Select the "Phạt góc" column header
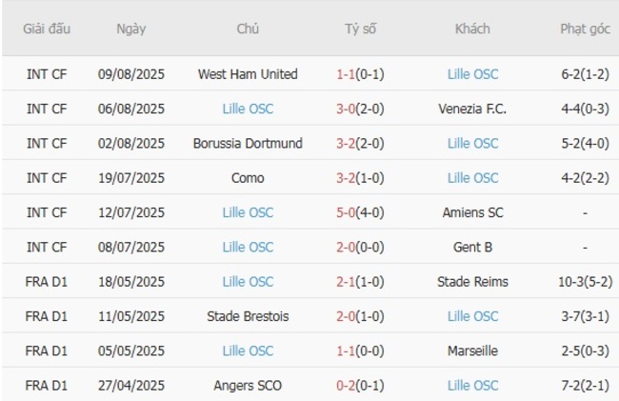The image size is (619, 401). [x=585, y=29]
